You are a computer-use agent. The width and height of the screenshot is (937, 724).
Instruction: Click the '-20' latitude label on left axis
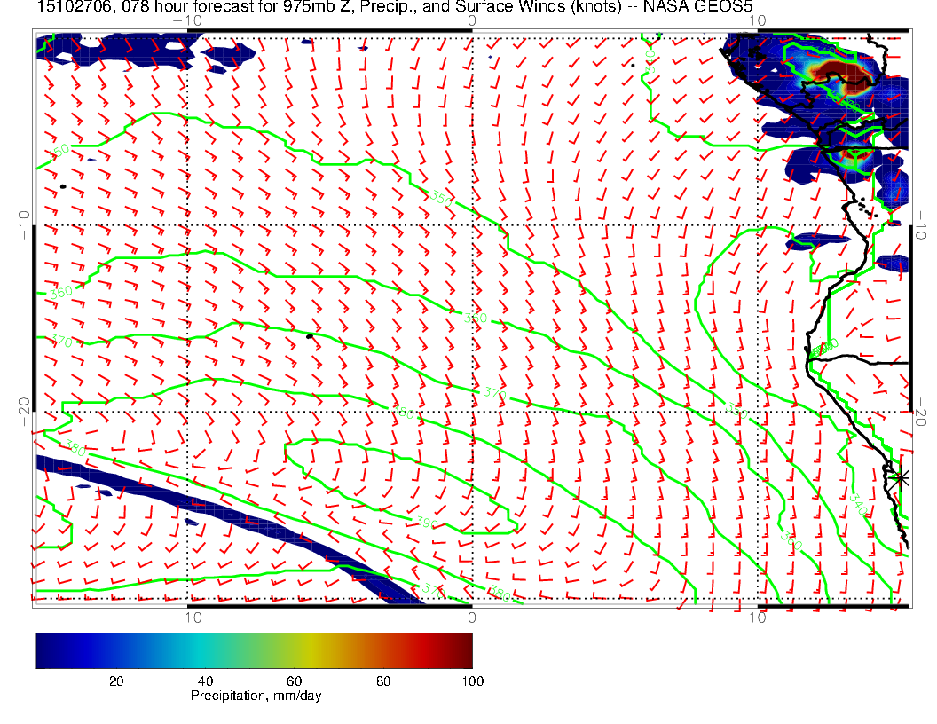pyautogui.click(x=24, y=411)
